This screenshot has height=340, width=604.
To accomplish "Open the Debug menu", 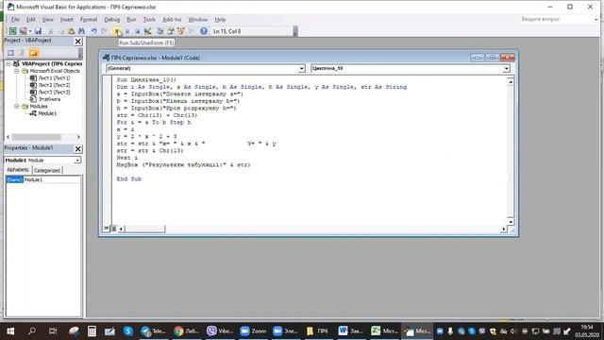I will click(112, 19).
